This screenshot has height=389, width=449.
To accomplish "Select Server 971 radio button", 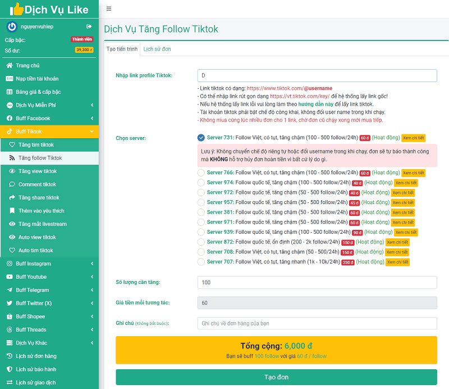I will pyautogui.click(x=201, y=222).
